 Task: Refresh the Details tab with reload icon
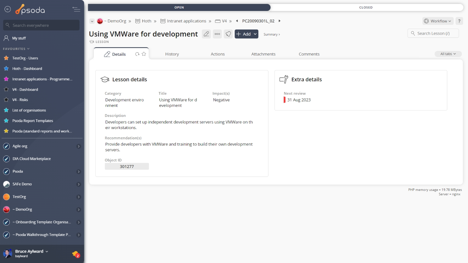[137, 54]
